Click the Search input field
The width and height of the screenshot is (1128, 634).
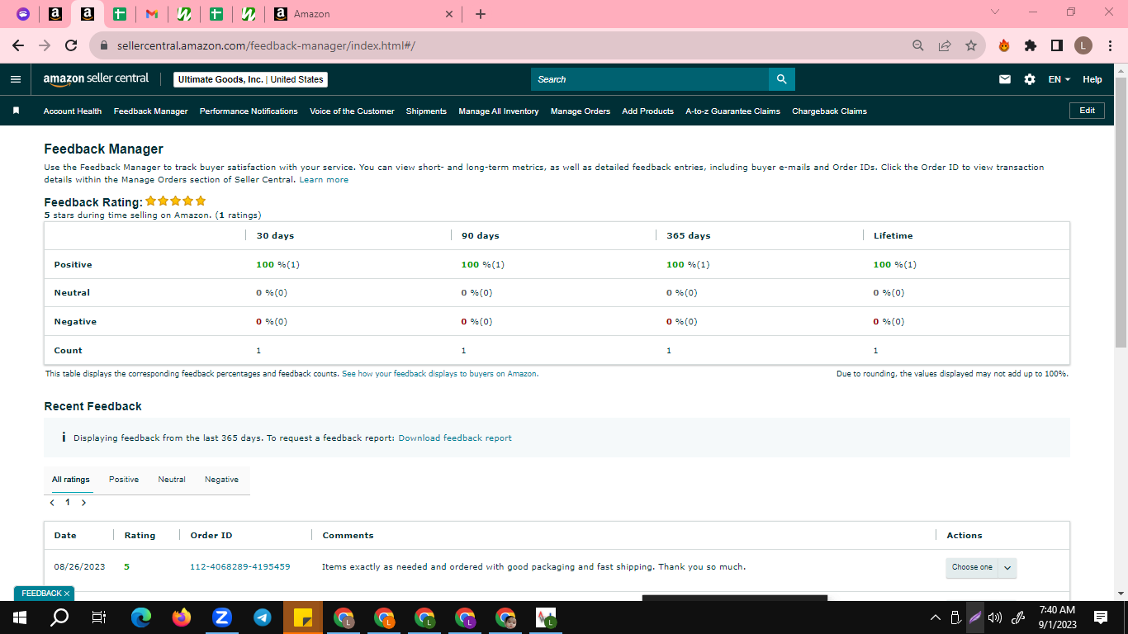pyautogui.click(x=650, y=79)
